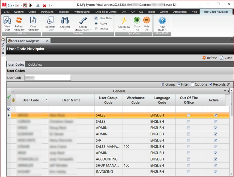Select the Inactive radio button
The width and height of the screenshot is (234, 177).
click(96, 29)
